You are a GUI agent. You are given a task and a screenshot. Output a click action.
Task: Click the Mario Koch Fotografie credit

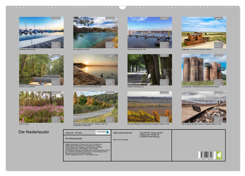[x=121, y=140]
